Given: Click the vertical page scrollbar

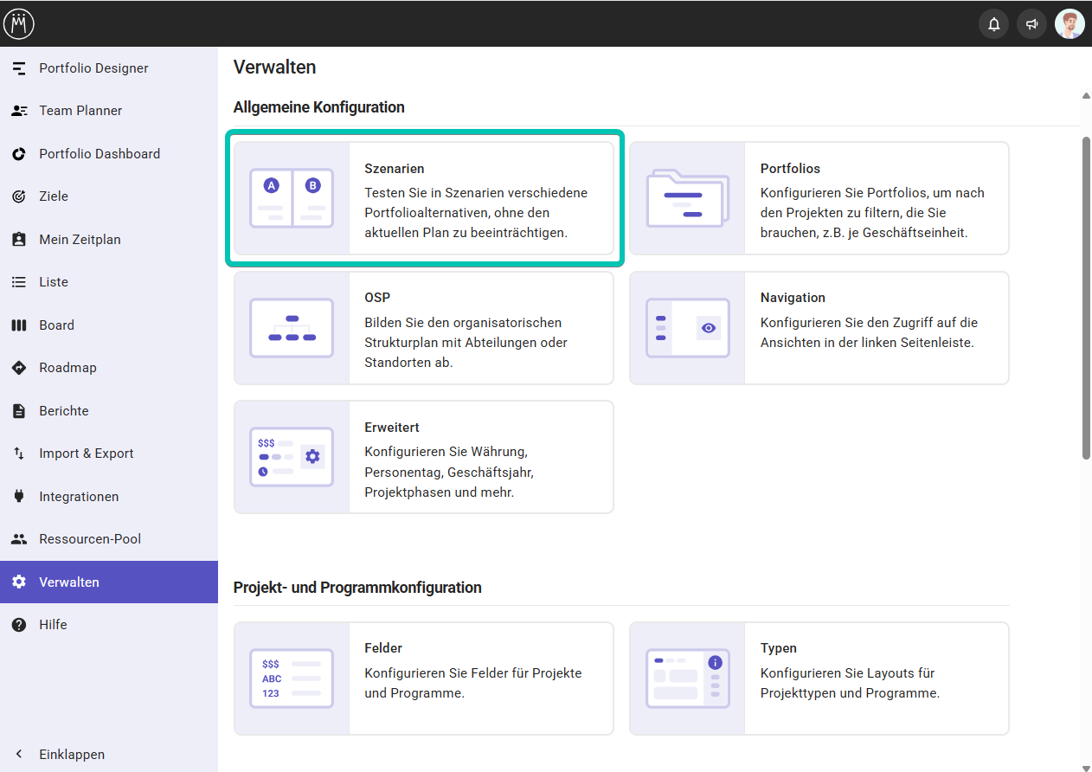Looking at the screenshot, I should coord(1086,294).
